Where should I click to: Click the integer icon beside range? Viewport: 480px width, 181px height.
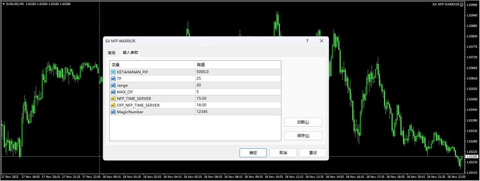[113, 85]
